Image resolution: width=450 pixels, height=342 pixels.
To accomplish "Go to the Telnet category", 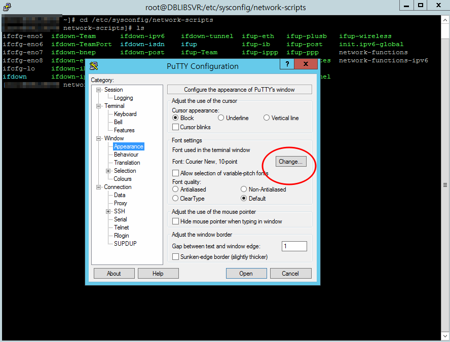I will click(x=122, y=227).
